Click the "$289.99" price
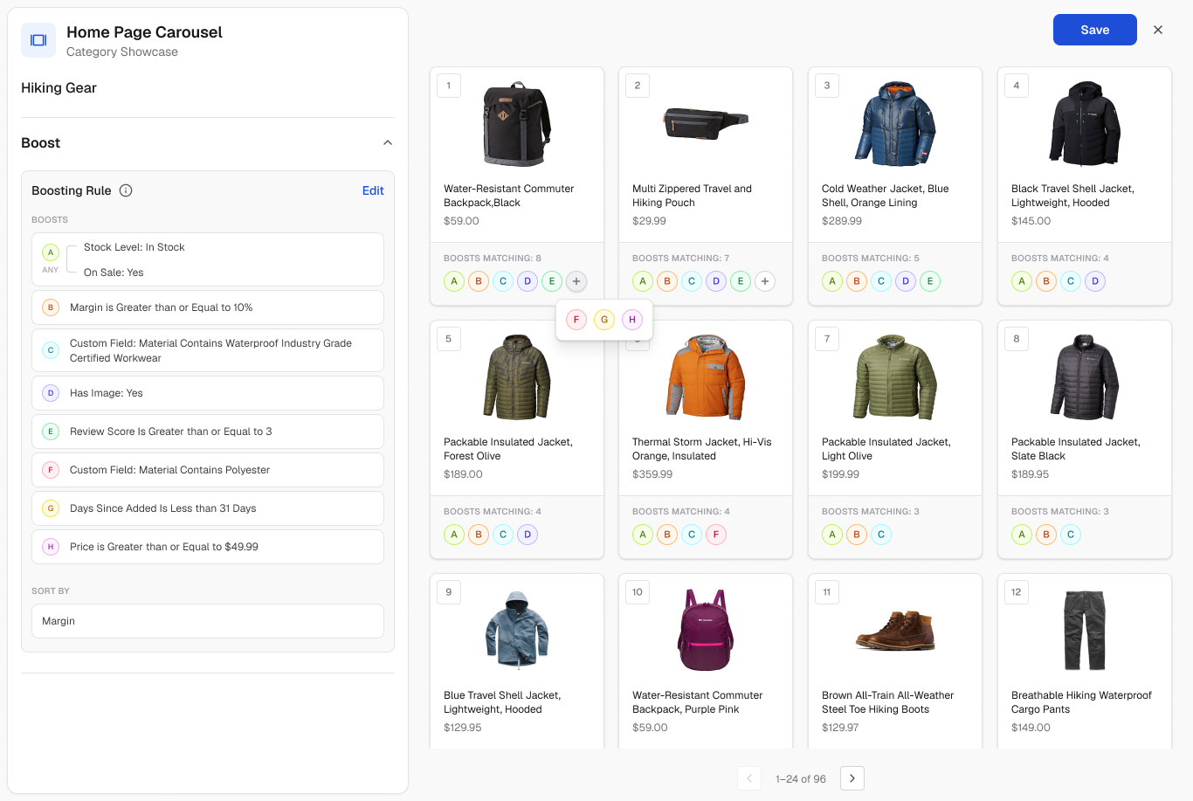The width and height of the screenshot is (1193, 801). coord(842,221)
